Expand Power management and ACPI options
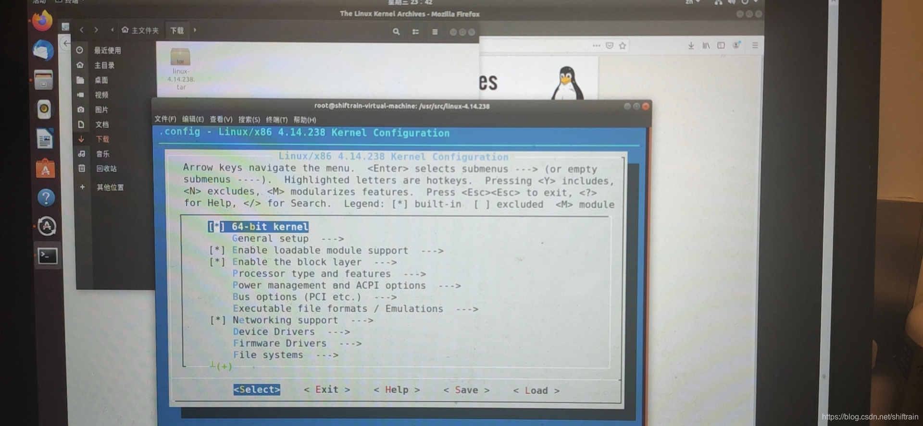The image size is (923, 426). coord(347,285)
